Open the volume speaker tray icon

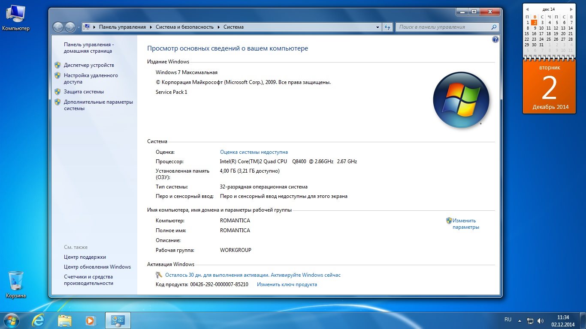pos(540,320)
